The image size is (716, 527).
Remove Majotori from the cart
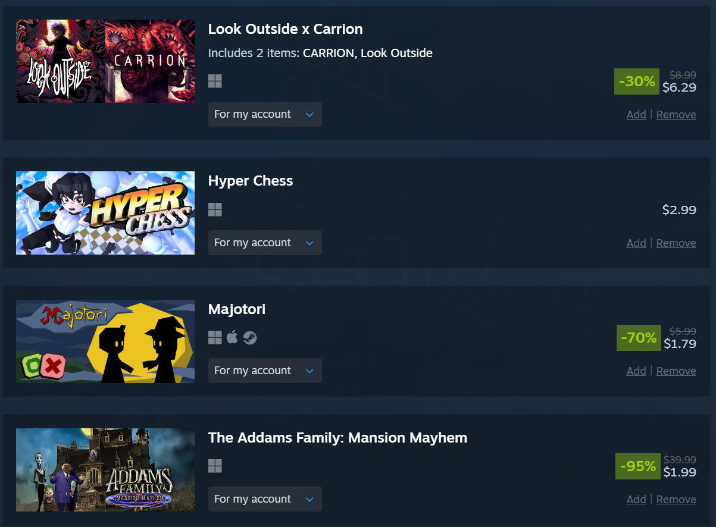(676, 371)
